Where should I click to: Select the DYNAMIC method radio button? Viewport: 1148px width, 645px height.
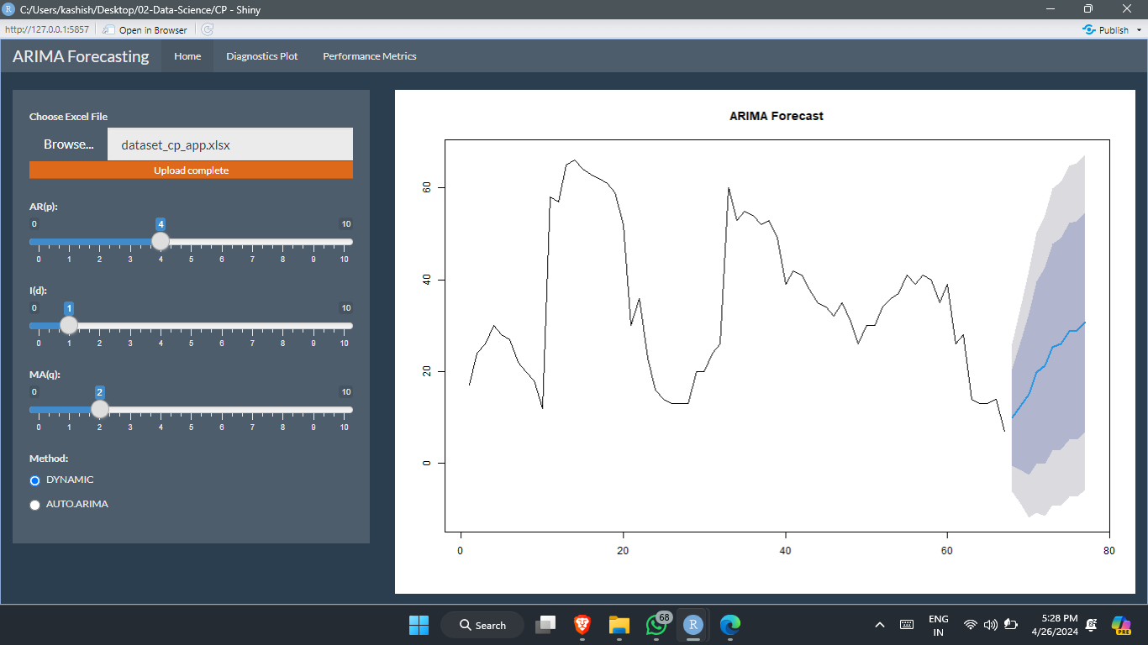(35, 480)
